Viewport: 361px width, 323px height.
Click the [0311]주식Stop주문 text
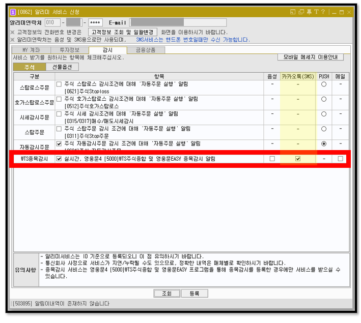[x=87, y=136]
